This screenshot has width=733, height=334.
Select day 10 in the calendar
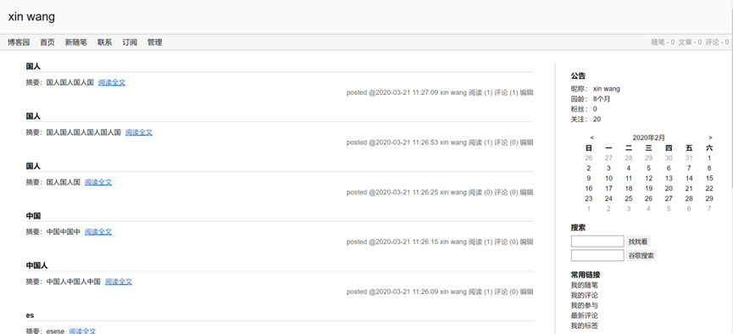point(608,178)
